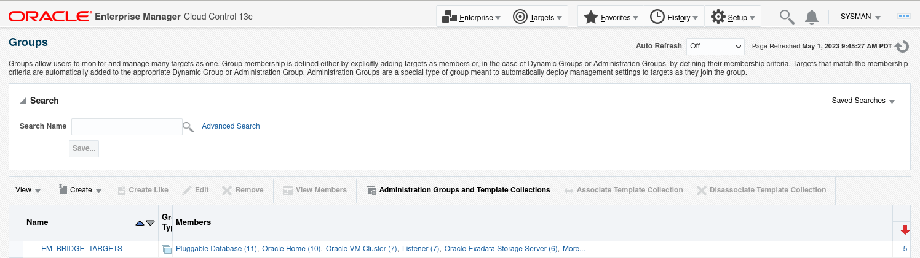Click the global search magnifier icon
The width and height of the screenshot is (920, 258).
[x=787, y=17]
